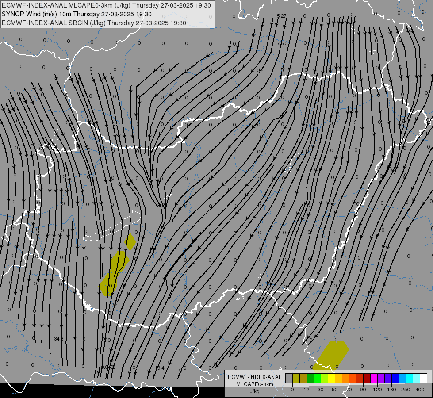This screenshot has width=433, height=398.
Task: Click the large olive CAPE patch at bottom right
Action: 331,355
